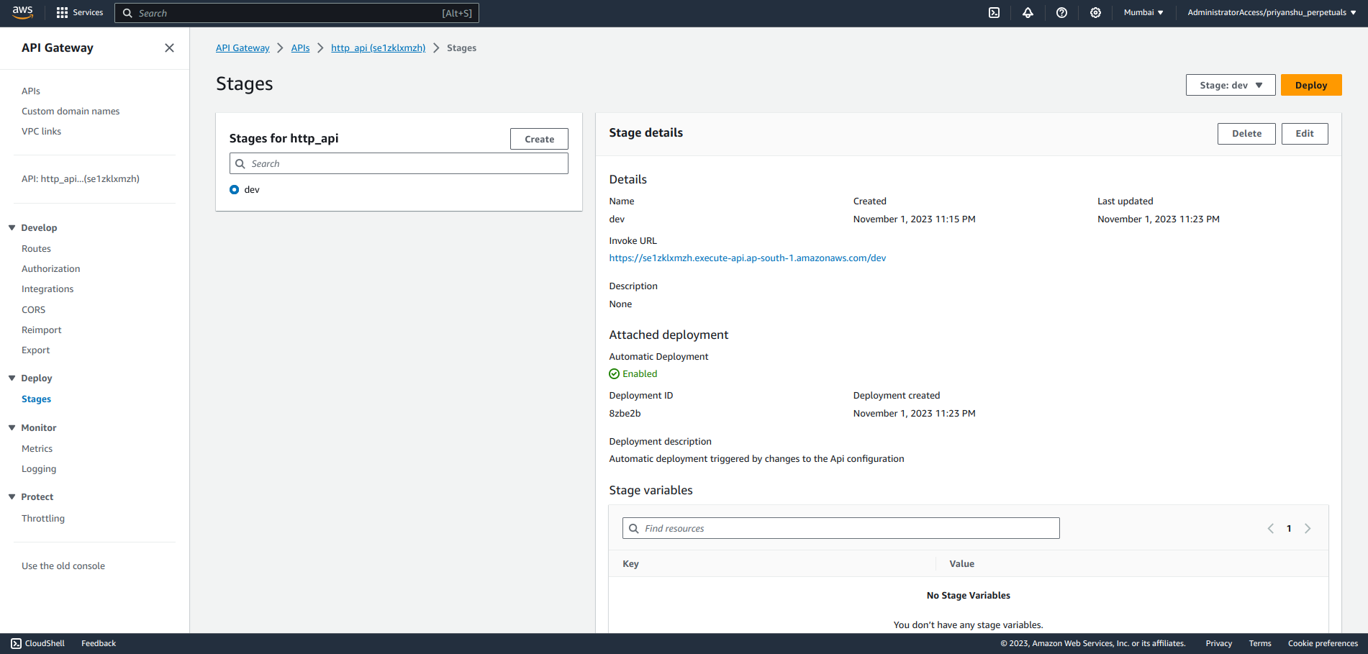This screenshot has height=654, width=1368.
Task: Open Integrations page
Action: 47,289
